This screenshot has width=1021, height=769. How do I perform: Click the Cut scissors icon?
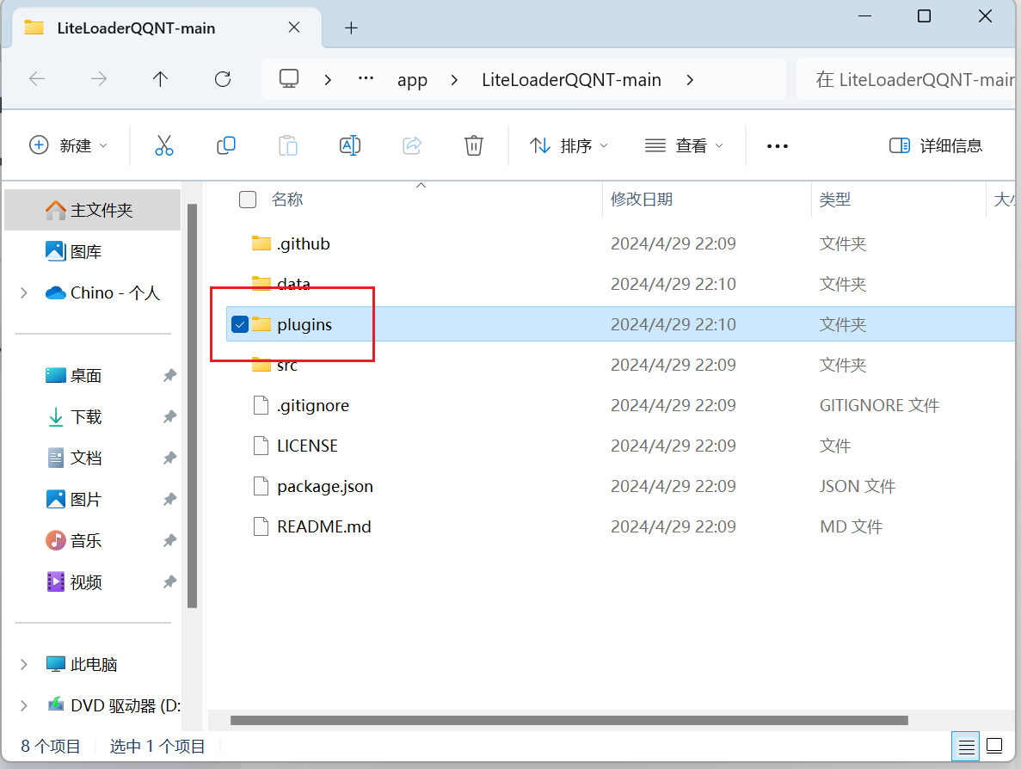164,145
